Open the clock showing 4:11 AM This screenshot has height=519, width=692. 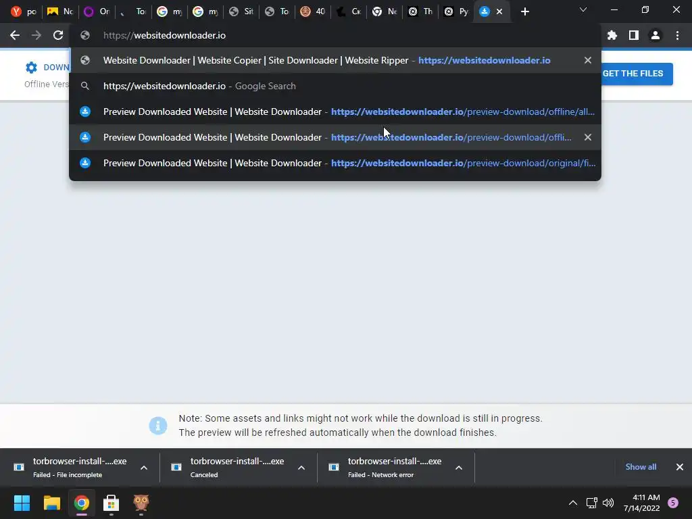tap(642, 503)
